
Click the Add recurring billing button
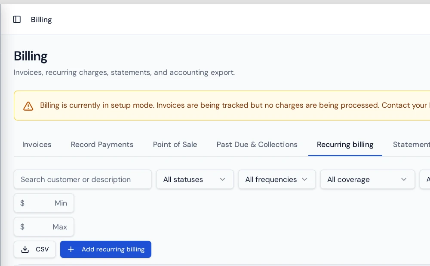(106, 249)
